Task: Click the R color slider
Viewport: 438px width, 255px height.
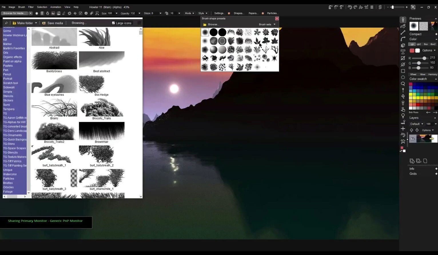Action: click(420, 58)
